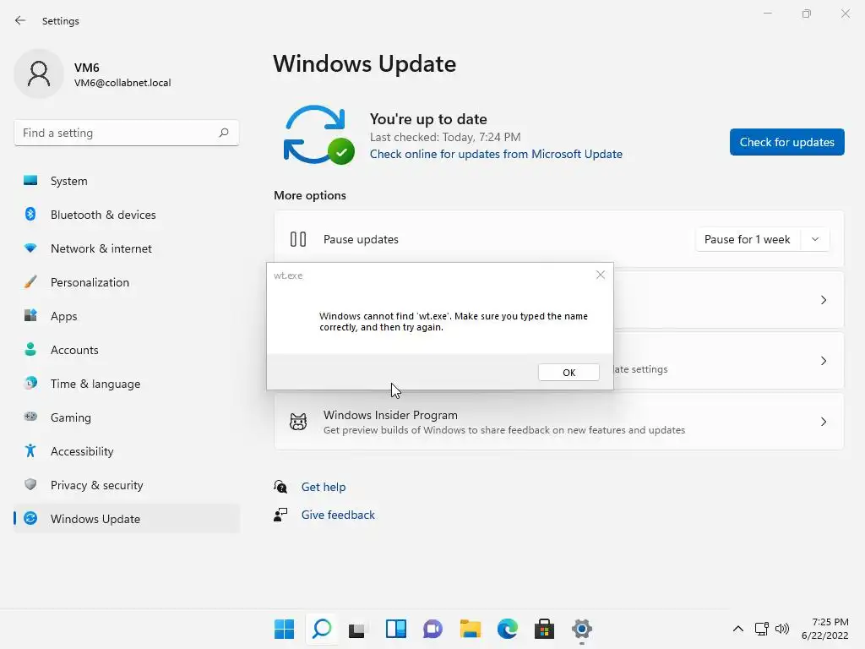Open taskbar Search

[x=322, y=629]
